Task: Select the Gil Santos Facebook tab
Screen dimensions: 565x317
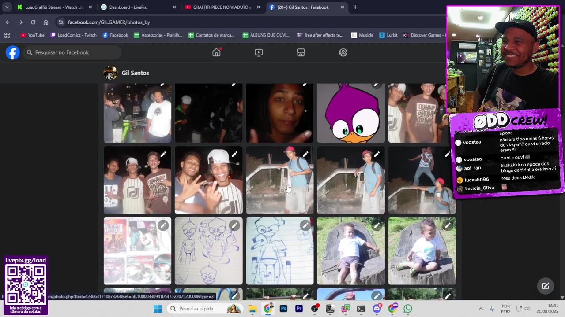Action: tap(307, 7)
